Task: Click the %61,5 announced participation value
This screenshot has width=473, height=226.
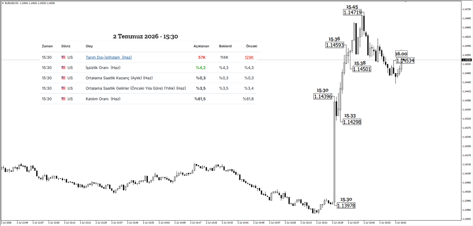Action: click(200, 99)
